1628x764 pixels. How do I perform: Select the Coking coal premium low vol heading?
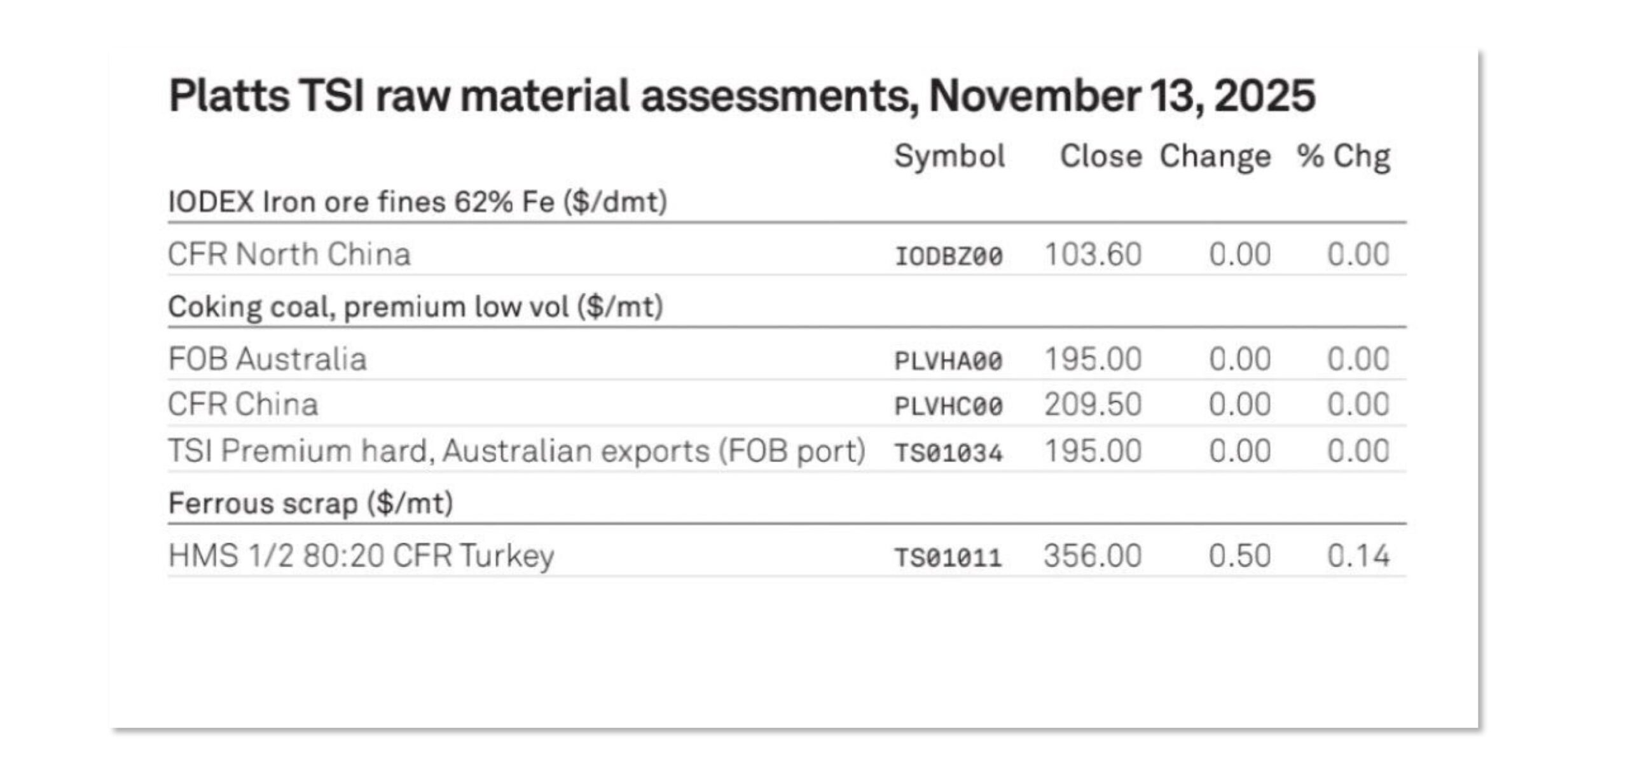click(415, 307)
